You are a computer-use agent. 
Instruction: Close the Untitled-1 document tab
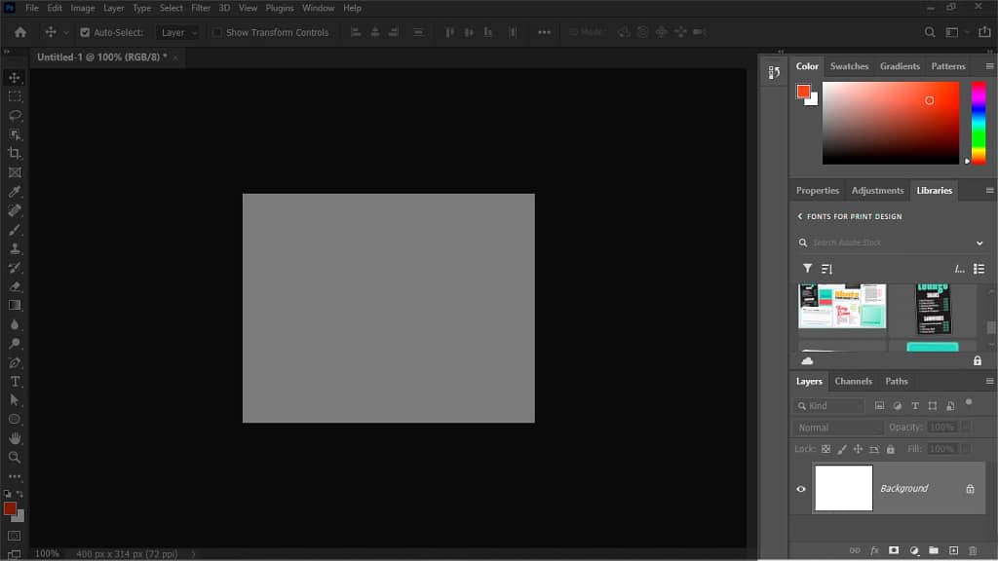pos(175,57)
